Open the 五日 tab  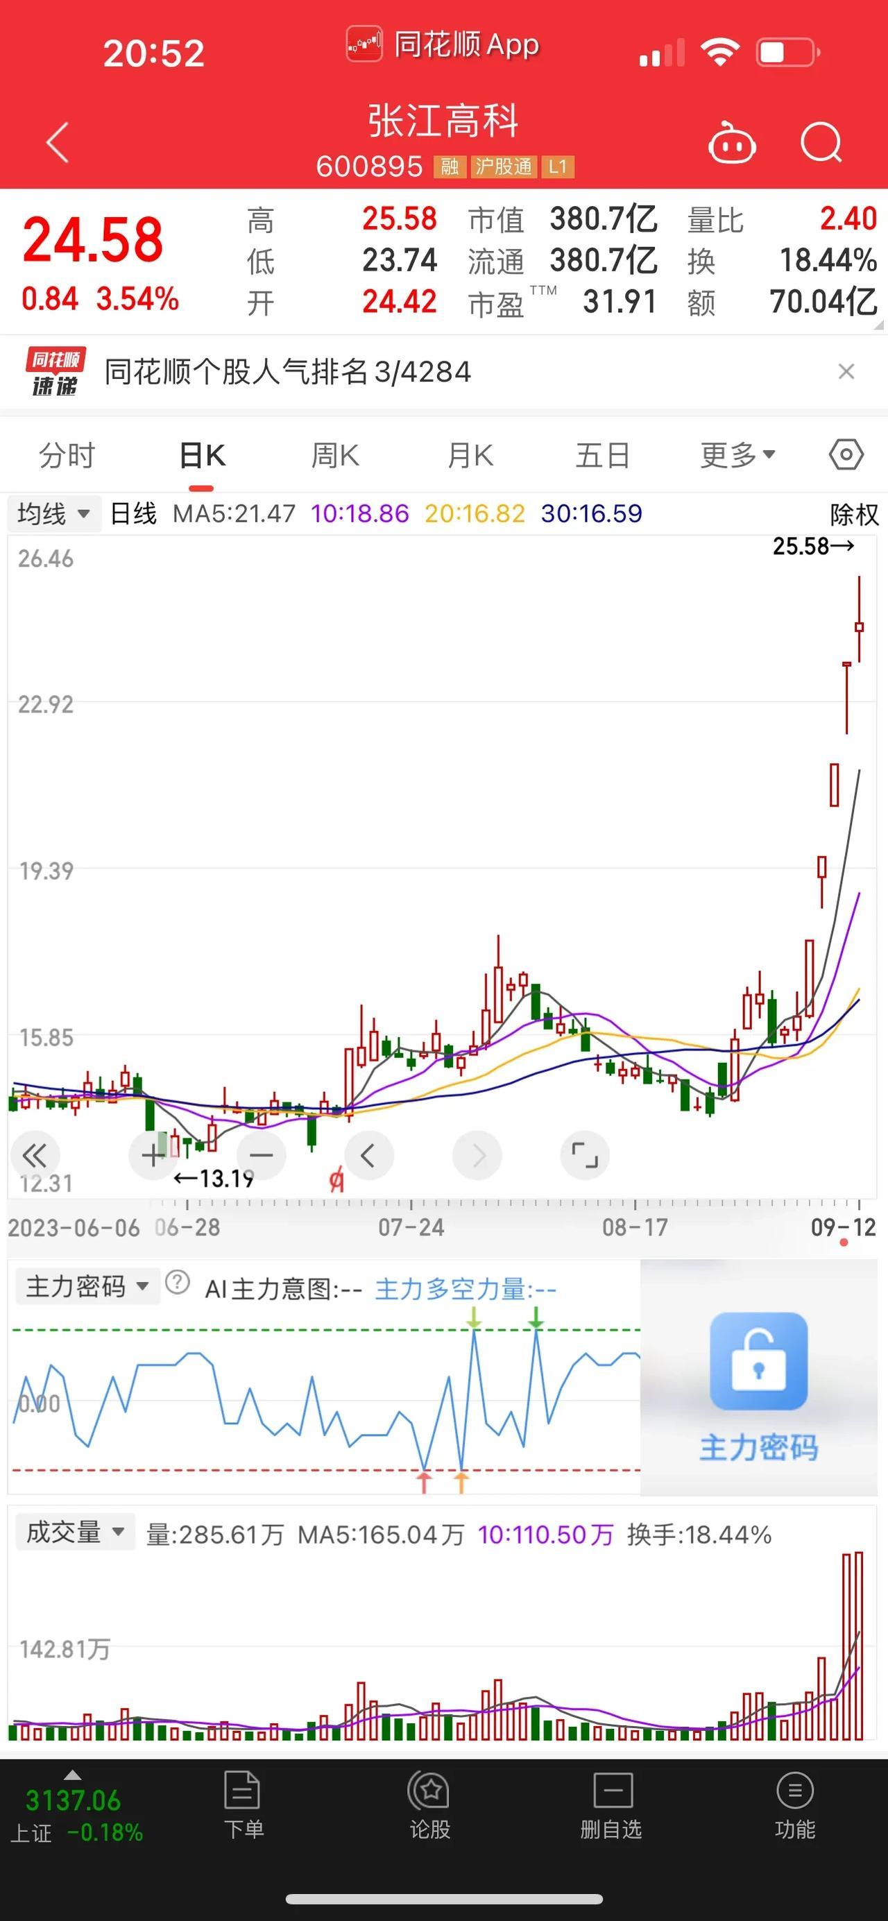tap(602, 455)
